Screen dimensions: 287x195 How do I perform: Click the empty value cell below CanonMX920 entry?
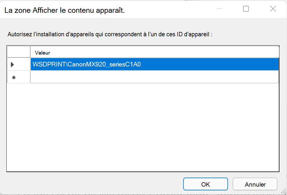click(x=154, y=77)
